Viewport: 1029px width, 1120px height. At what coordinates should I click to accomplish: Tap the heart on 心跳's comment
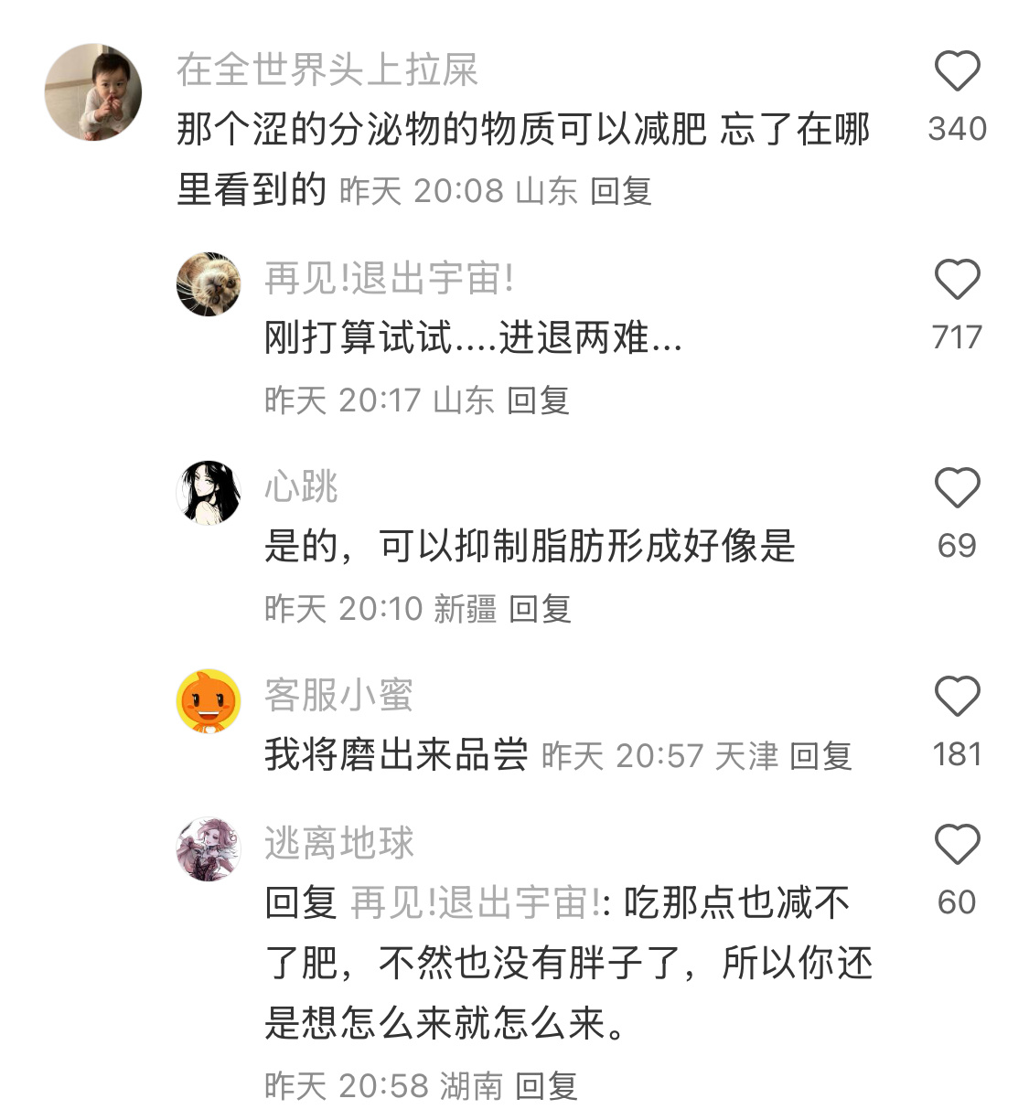click(957, 487)
